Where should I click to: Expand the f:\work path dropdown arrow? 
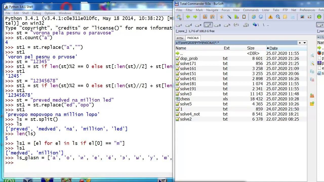pos(177,43)
